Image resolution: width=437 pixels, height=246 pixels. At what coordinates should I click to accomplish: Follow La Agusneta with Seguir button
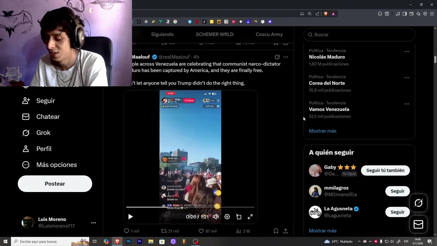point(397,212)
